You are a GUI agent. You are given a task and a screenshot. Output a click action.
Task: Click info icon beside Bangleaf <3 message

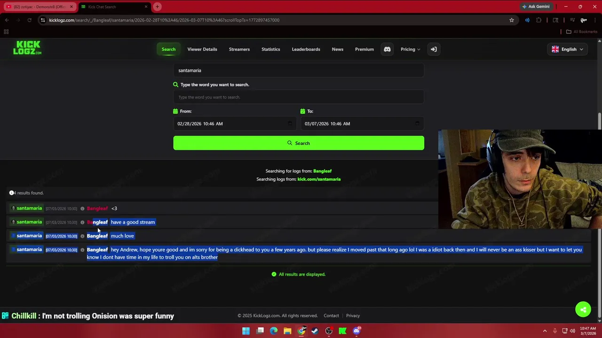[x=82, y=208]
